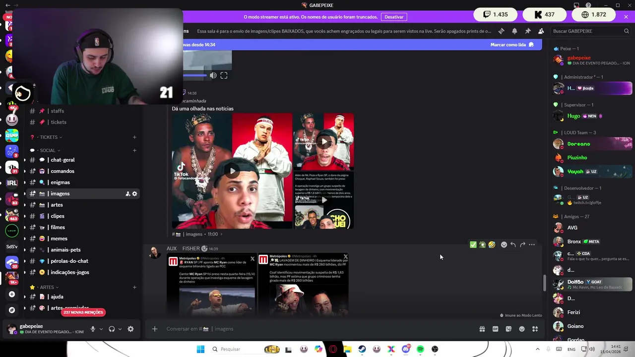Viewport: 635px width, 357px height.
Task: Open the emoji picker in message bar
Action: pyautogui.click(x=522, y=329)
